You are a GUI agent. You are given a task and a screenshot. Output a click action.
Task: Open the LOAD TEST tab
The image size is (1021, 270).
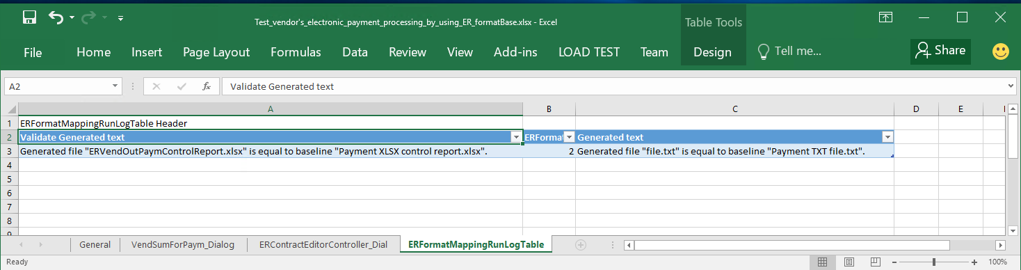(x=588, y=52)
